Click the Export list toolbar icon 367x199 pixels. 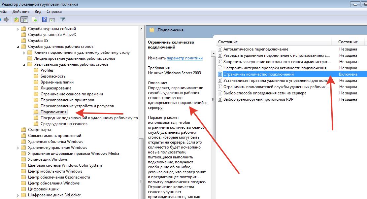(34, 19)
